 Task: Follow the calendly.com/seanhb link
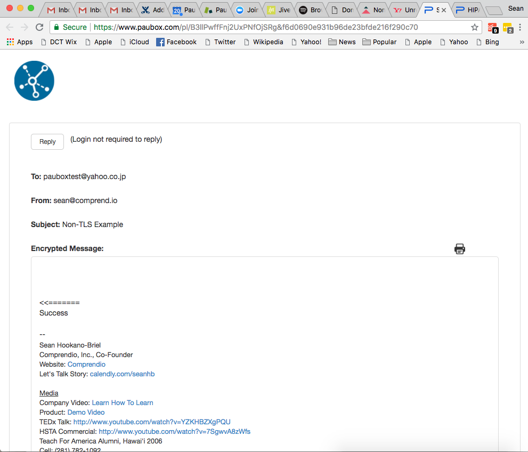click(x=122, y=374)
